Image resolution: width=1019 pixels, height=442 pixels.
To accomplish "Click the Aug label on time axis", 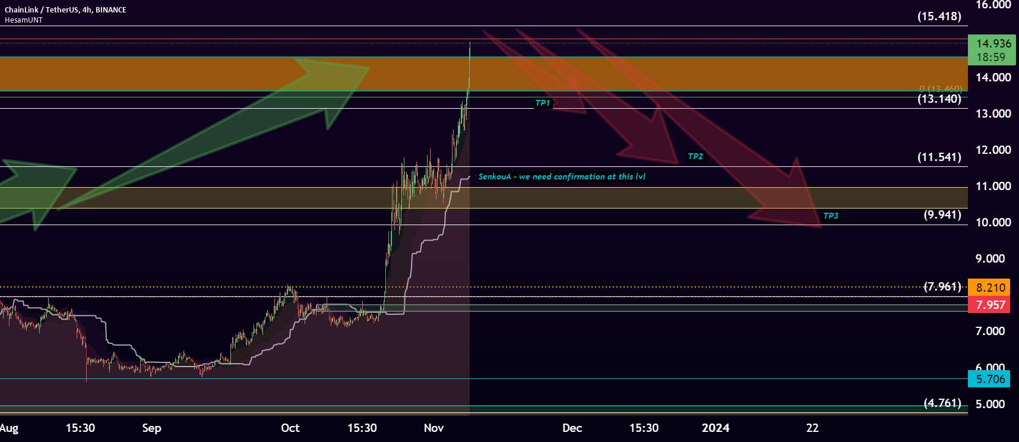I will coord(9,428).
